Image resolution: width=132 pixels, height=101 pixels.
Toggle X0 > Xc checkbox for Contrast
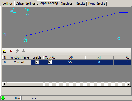[x=50, y=62]
